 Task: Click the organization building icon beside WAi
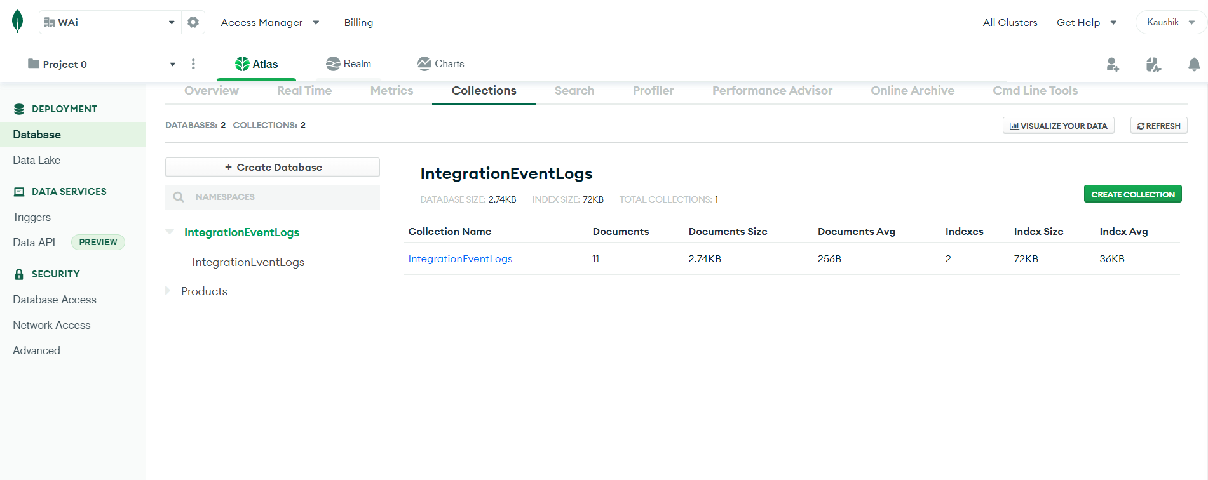pyautogui.click(x=49, y=23)
